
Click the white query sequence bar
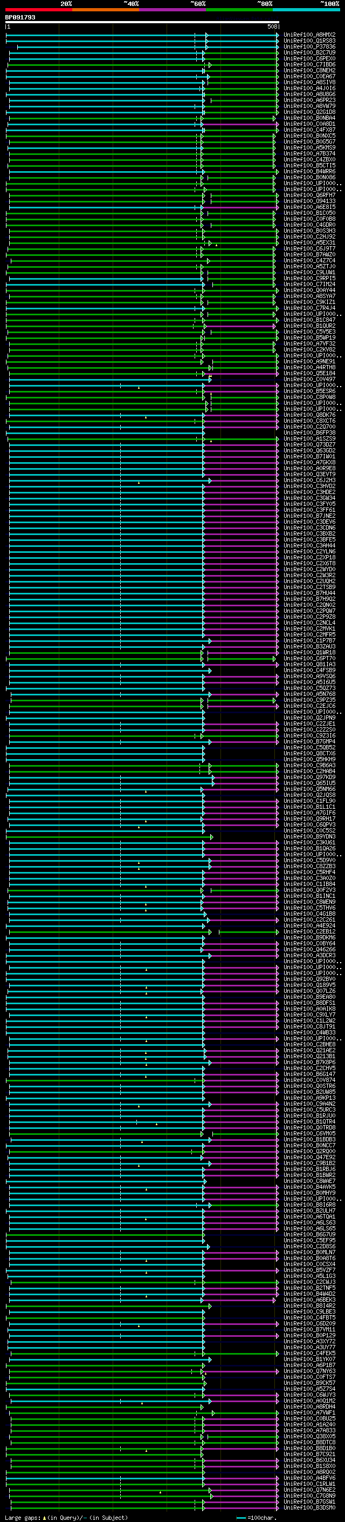pyautogui.click(x=142, y=22)
